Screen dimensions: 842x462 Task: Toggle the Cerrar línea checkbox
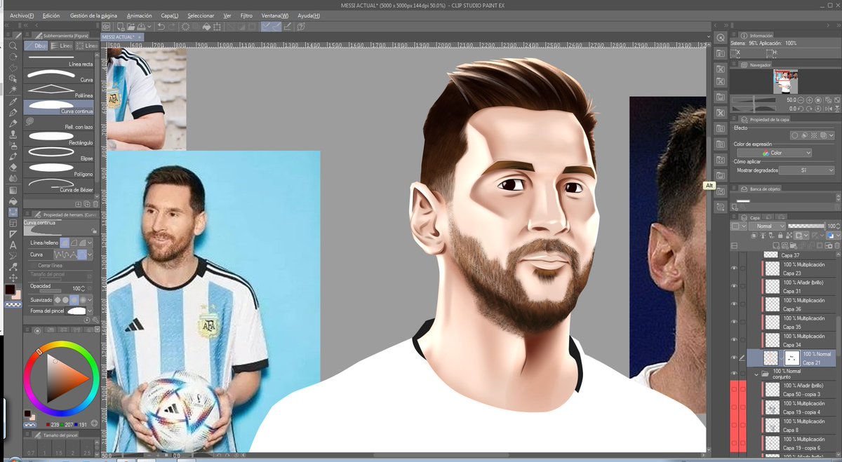pyautogui.click(x=33, y=266)
